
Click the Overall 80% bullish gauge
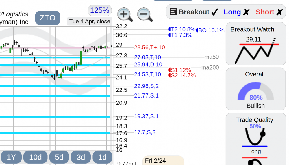coord(255,91)
